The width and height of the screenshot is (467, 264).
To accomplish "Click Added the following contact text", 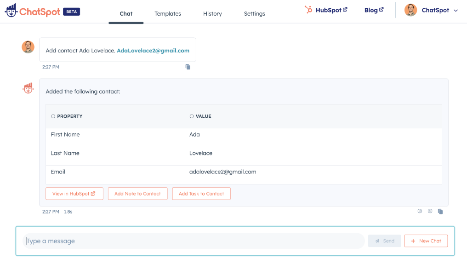I will point(83,92).
